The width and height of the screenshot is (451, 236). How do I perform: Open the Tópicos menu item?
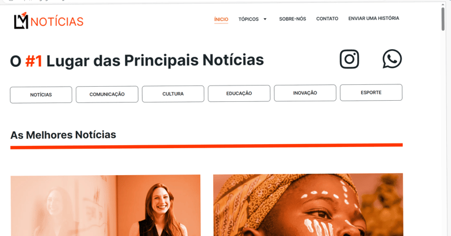point(248,19)
